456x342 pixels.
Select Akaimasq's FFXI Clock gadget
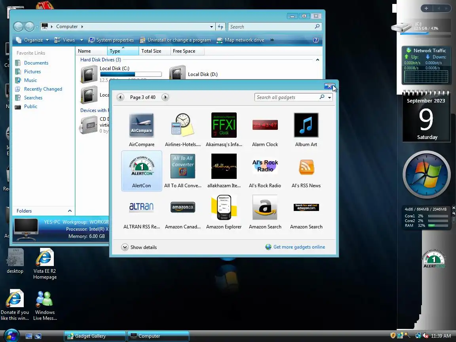[x=224, y=125]
